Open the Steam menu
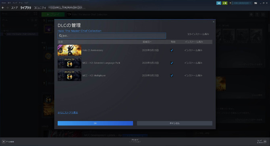This screenshot has height=146, width=270. [x=4, y=3]
